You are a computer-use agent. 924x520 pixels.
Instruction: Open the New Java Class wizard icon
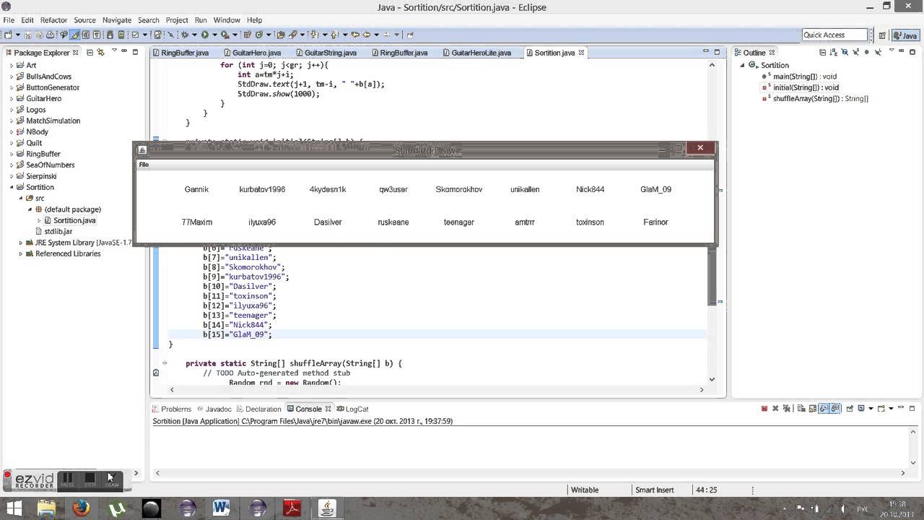(258, 35)
